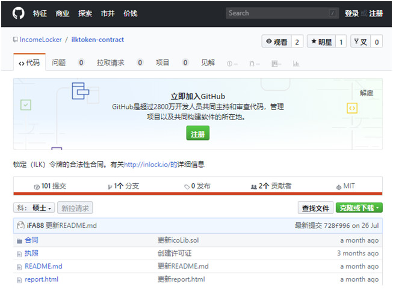The width and height of the screenshot is (393, 289).
Task: Click the report.html file icon
Action: click(19, 280)
